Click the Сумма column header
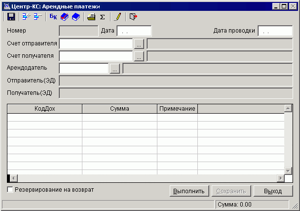Screen dimensions: 300x211 point(119,108)
